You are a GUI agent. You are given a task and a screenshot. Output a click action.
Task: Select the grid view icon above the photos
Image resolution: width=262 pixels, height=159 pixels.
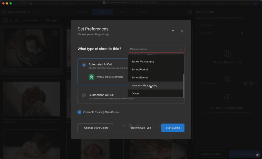[5, 20]
